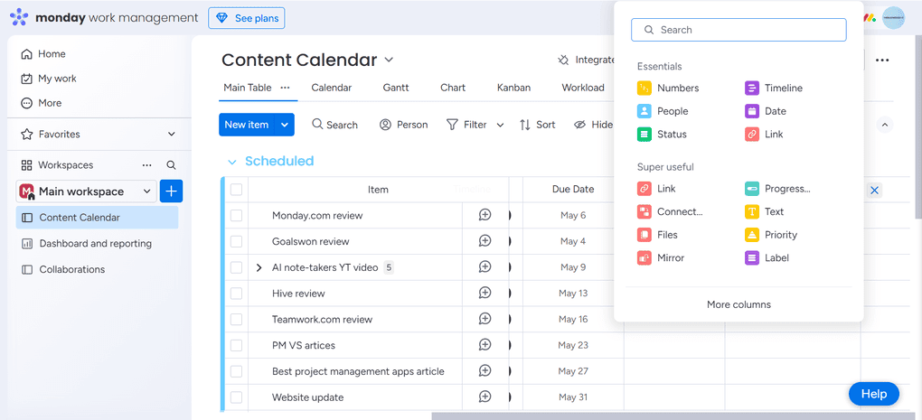This screenshot has height=420, width=922.
Task: Click More columns in the popup
Action: click(739, 304)
